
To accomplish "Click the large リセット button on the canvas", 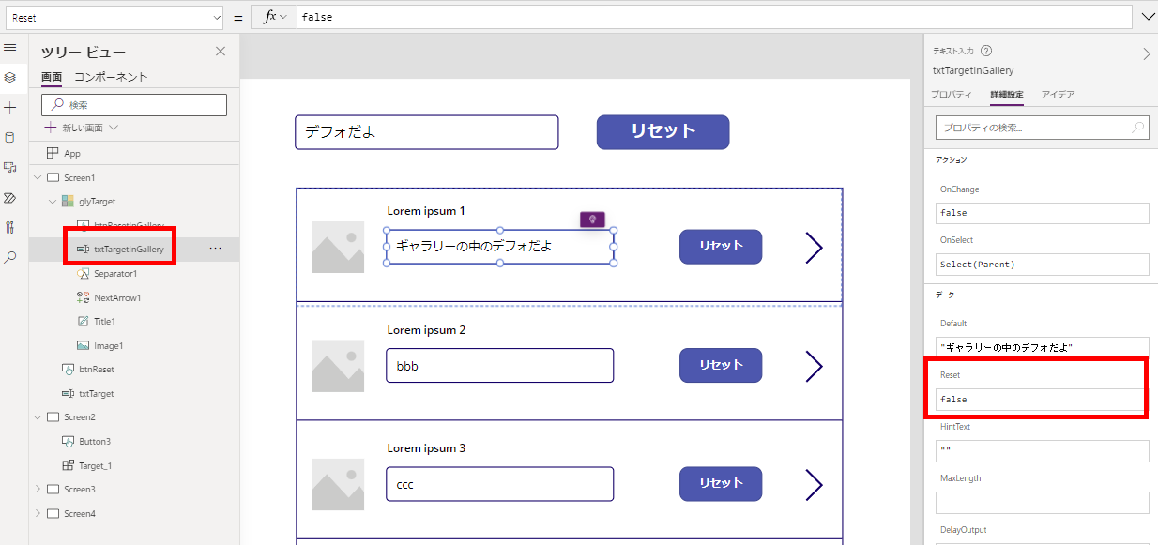I will 663,132.
